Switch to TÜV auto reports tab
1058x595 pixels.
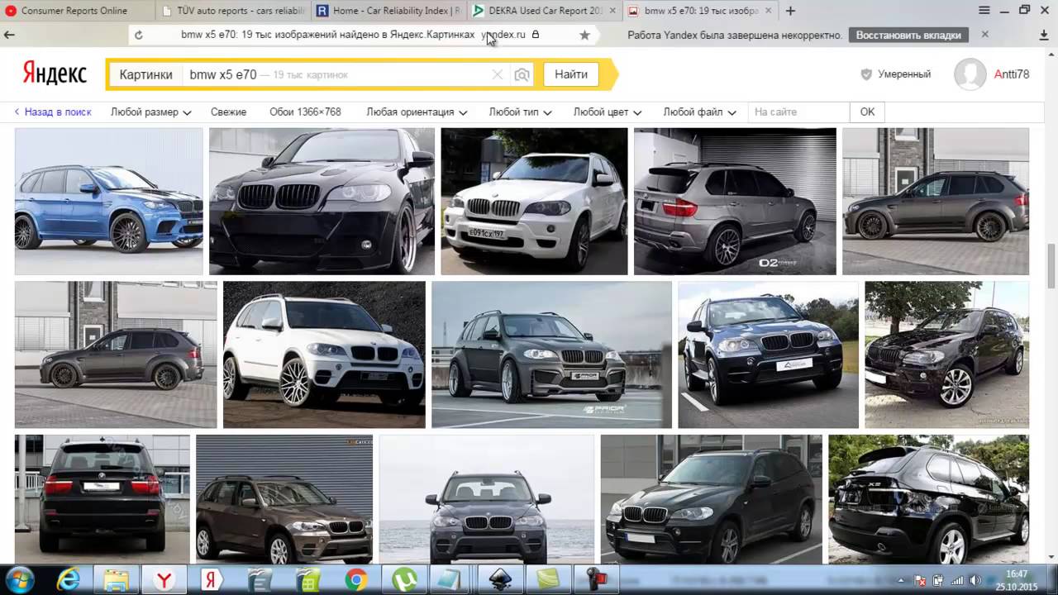(233, 11)
